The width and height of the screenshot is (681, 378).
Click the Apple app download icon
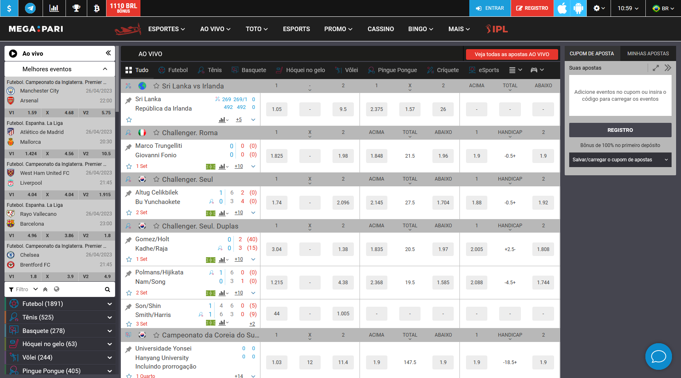click(562, 8)
